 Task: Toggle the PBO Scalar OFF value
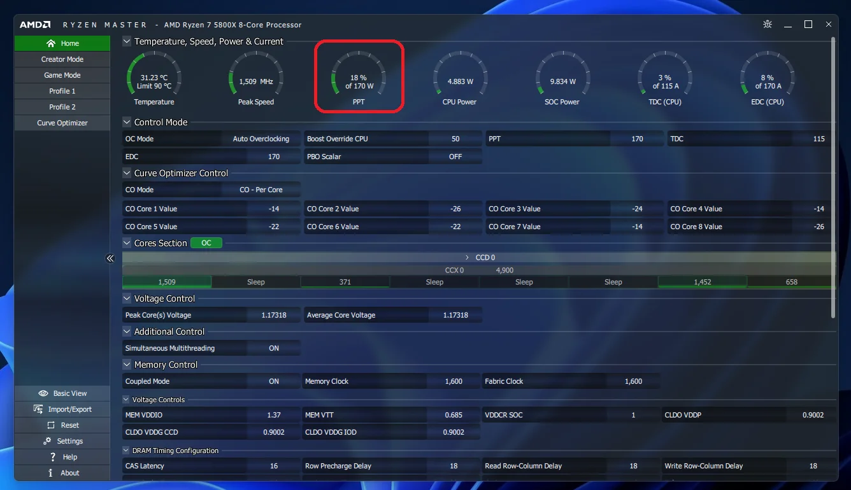point(455,157)
